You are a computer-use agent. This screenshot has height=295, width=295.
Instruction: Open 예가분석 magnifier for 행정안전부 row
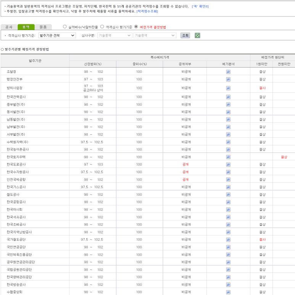pyautogui.click(x=228, y=79)
